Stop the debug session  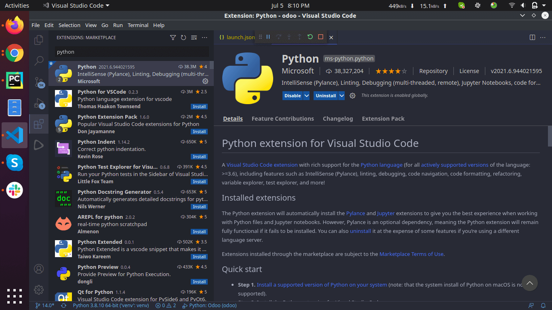tap(320, 37)
